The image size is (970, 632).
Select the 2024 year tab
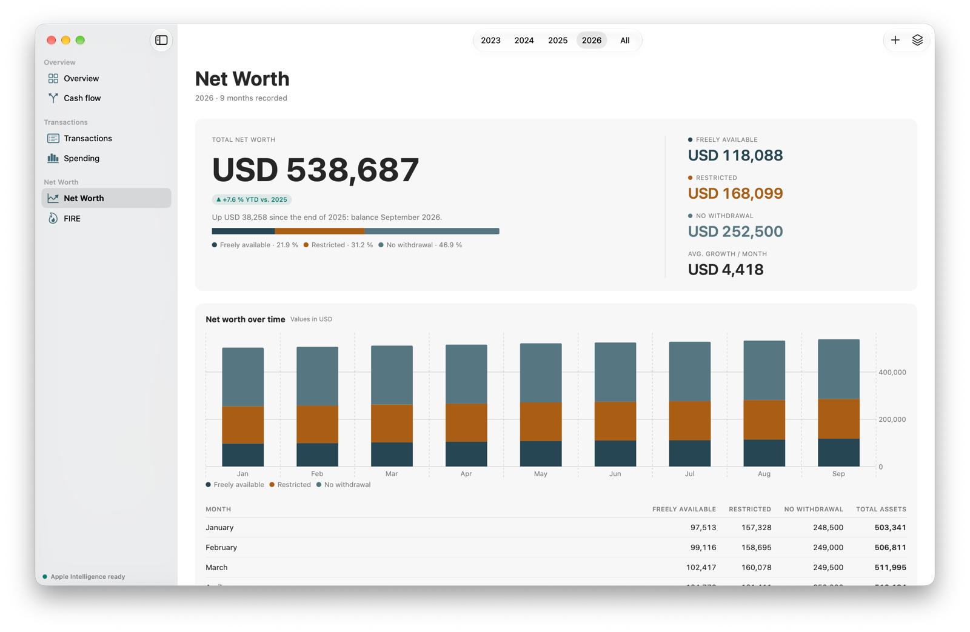point(524,41)
